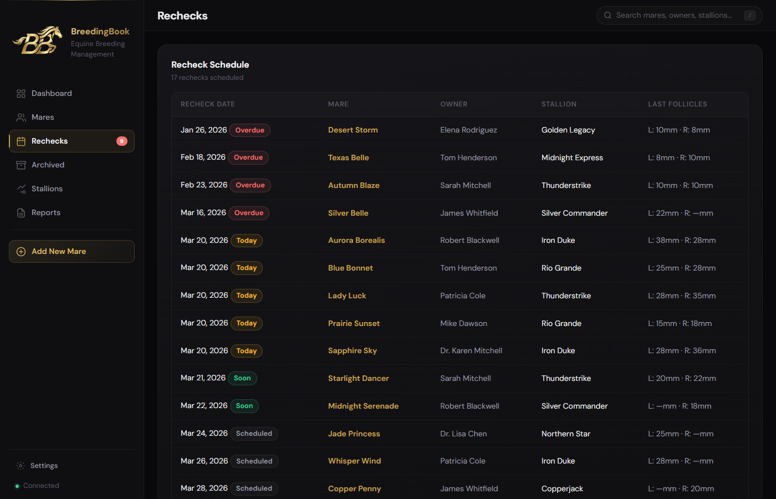Click the red 9 badge on Rechecks
This screenshot has height=499, width=776.
pyautogui.click(x=122, y=141)
